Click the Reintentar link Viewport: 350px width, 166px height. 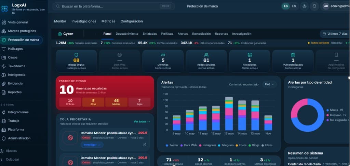tap(336, 43)
